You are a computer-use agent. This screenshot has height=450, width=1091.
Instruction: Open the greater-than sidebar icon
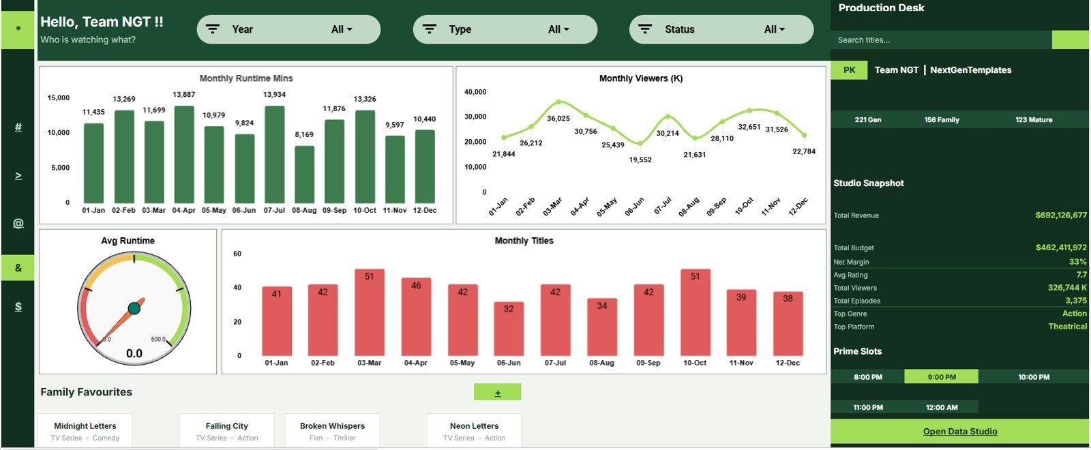[18, 176]
